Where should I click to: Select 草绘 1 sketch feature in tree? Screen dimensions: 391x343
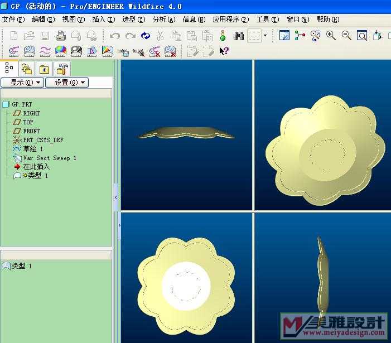[32, 149]
